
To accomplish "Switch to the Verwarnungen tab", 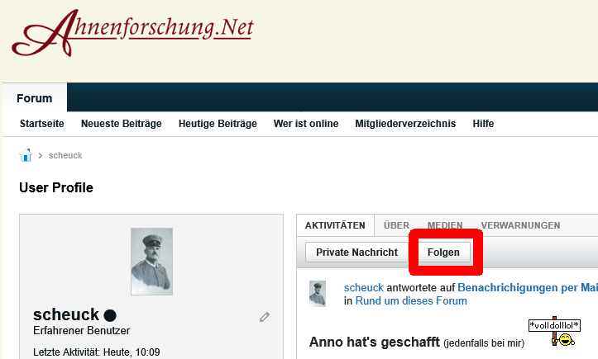I will click(520, 225).
